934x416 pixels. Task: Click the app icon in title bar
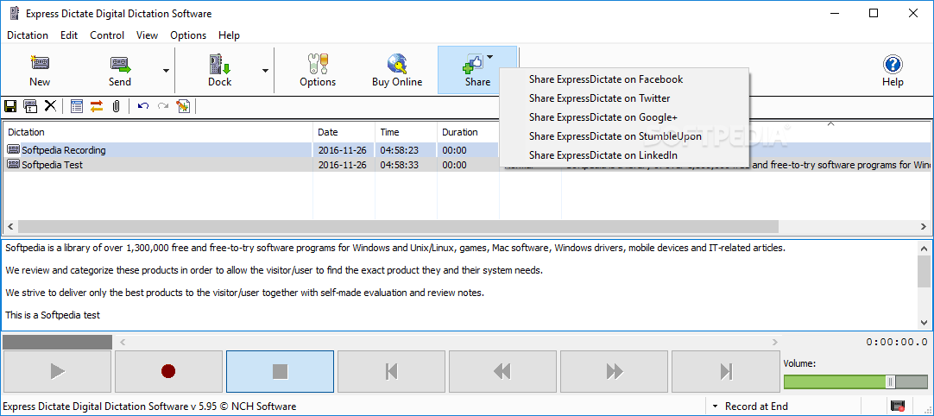pyautogui.click(x=15, y=13)
